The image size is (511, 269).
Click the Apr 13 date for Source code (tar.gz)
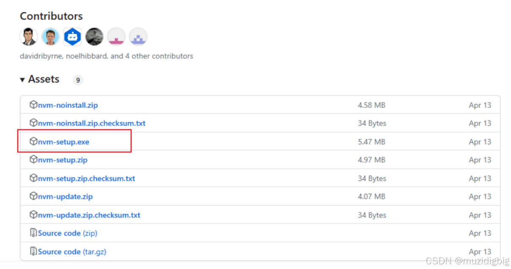[480, 252]
